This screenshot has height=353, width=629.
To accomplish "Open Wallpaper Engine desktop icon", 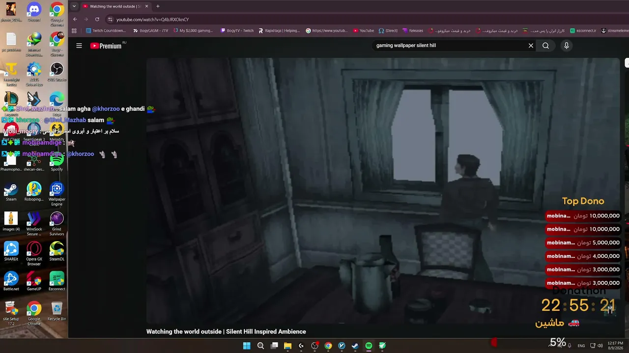I will coord(57,194).
